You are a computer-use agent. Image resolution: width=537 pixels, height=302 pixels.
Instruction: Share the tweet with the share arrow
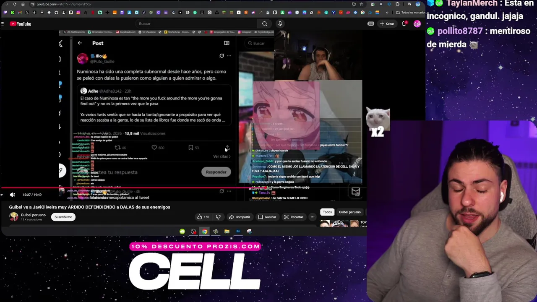(x=227, y=148)
